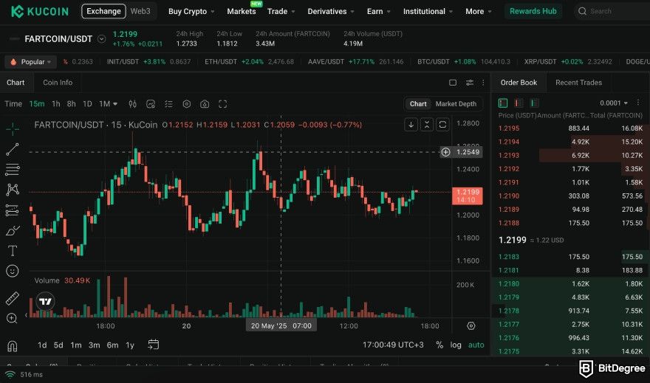The image size is (650, 383).
Task: Open the Markets page
Action: coord(242,12)
